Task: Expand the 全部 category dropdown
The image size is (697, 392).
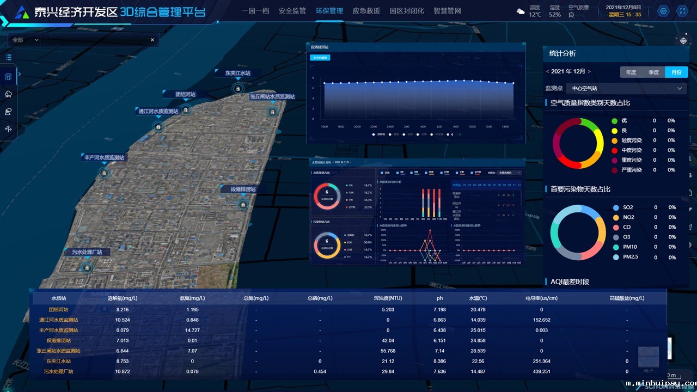Action: coord(25,40)
